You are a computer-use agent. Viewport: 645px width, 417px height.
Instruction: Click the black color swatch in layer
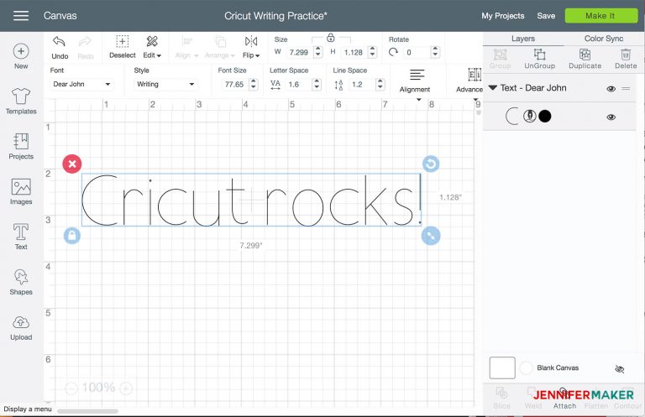(x=544, y=117)
